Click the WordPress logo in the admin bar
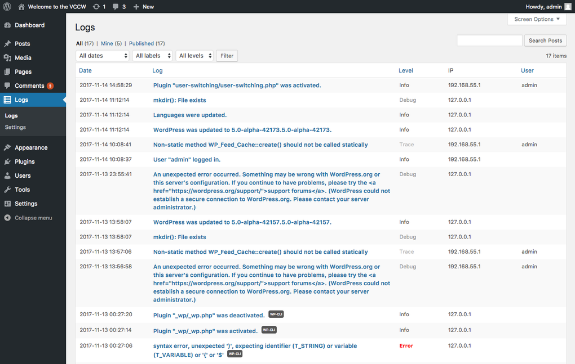The image size is (575, 364). (6, 6)
